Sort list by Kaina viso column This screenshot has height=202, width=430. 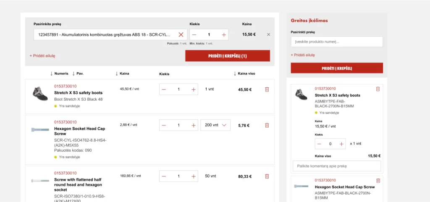click(x=244, y=73)
